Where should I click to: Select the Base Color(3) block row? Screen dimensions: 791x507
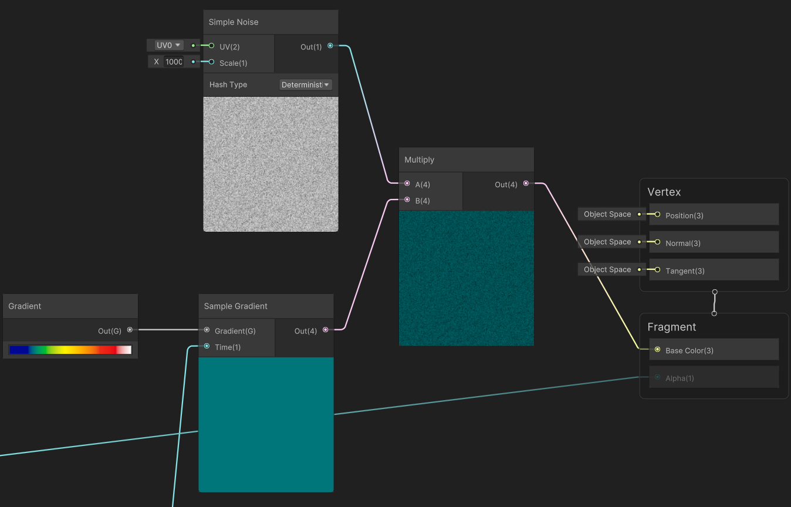[714, 350]
